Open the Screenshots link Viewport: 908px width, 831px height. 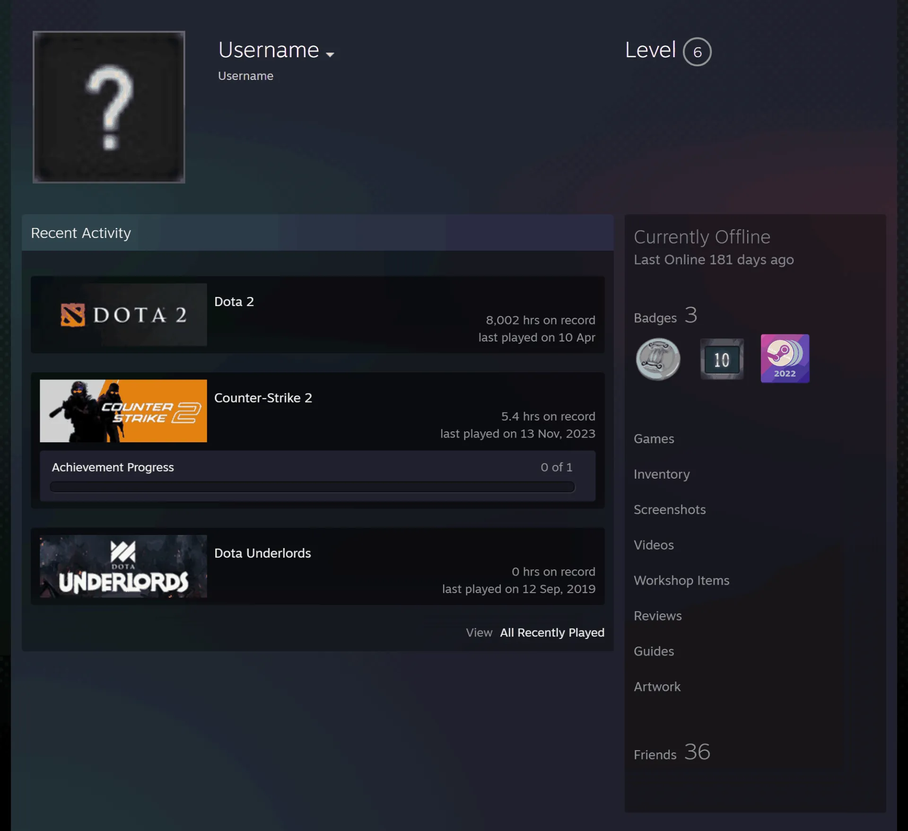670,510
